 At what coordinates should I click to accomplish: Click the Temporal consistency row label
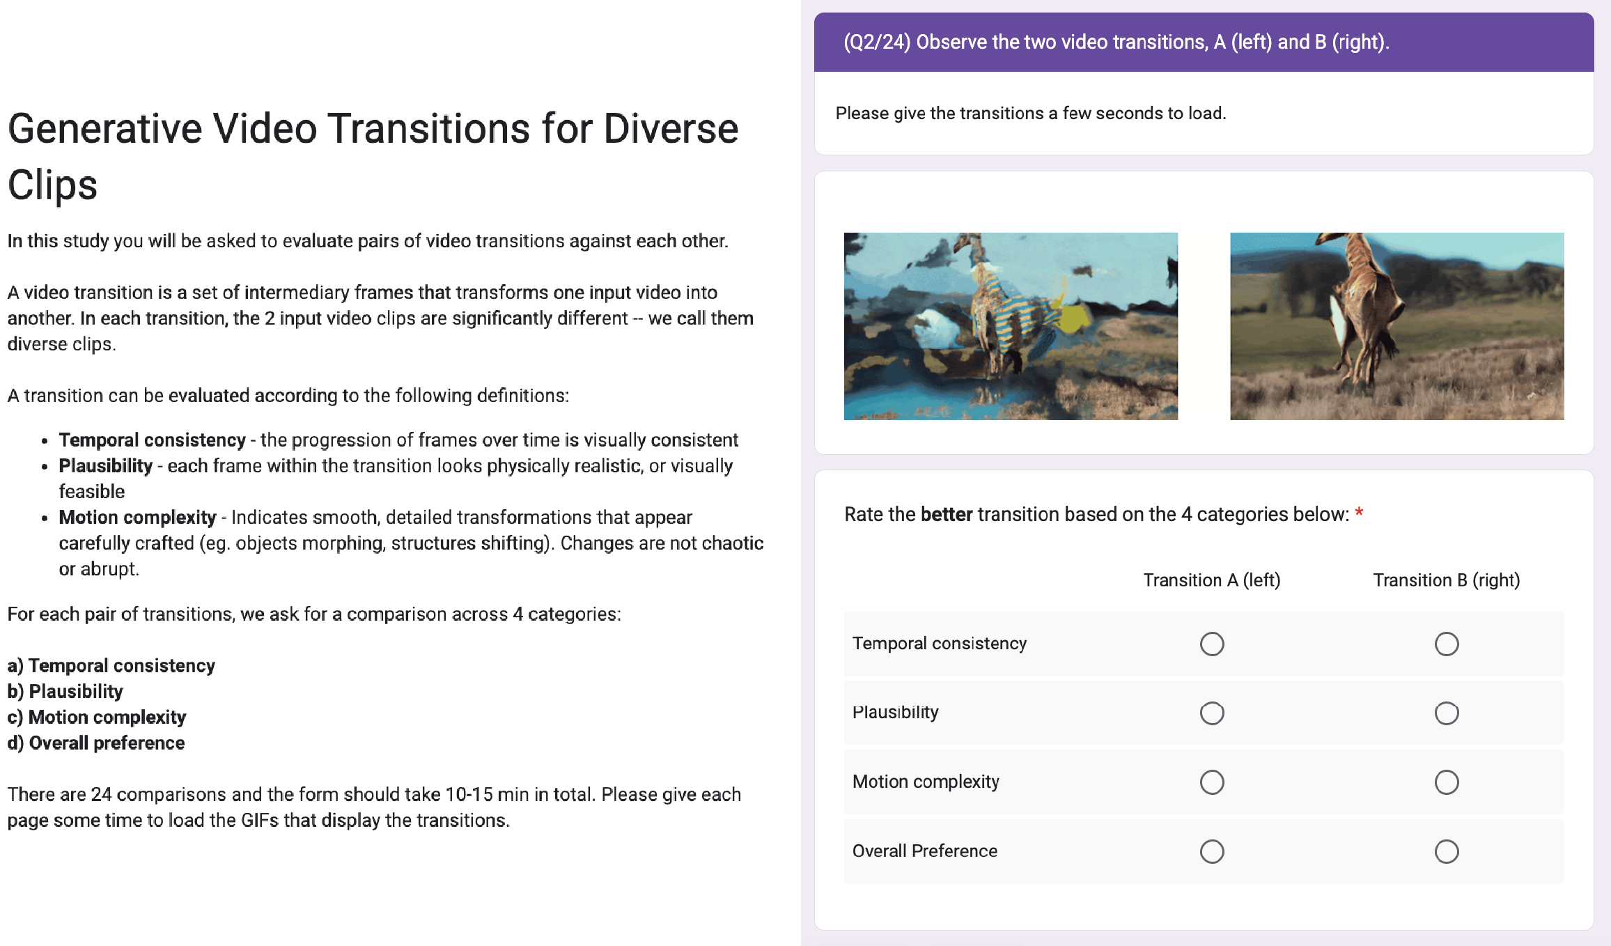coord(939,644)
